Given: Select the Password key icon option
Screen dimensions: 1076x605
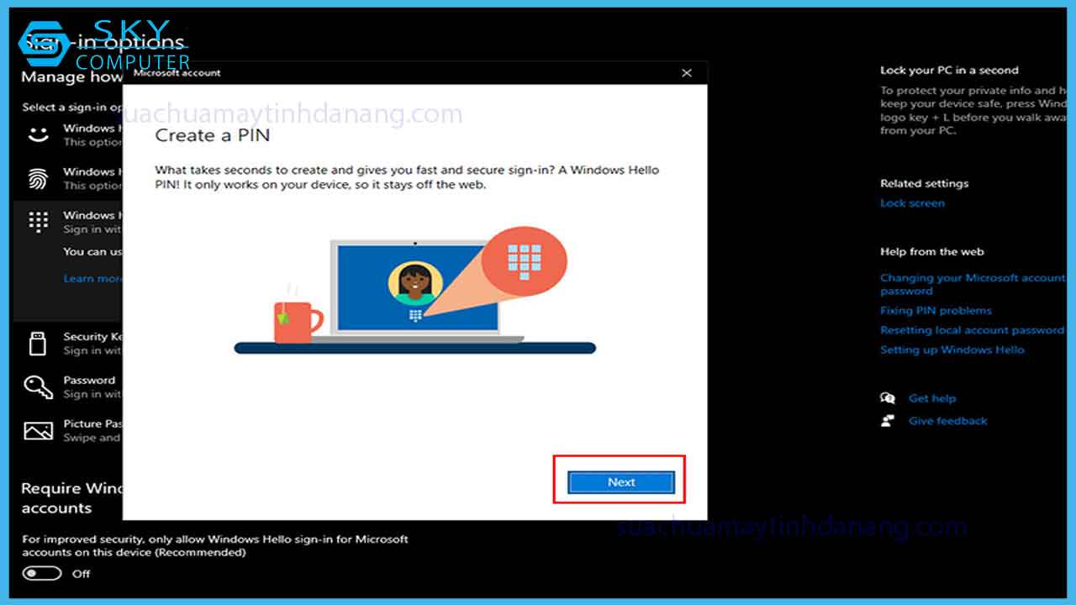Looking at the screenshot, I should click(x=38, y=387).
